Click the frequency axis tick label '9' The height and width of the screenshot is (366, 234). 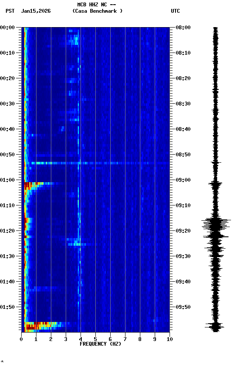155,339
